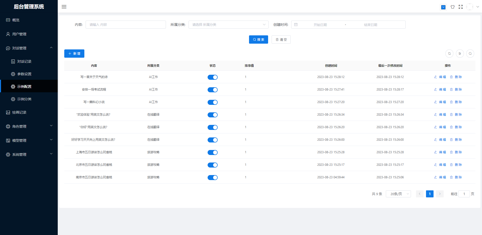482x235 pixels.
Task: Go to 对话记录 in sidebar
Action: [x=24, y=61]
